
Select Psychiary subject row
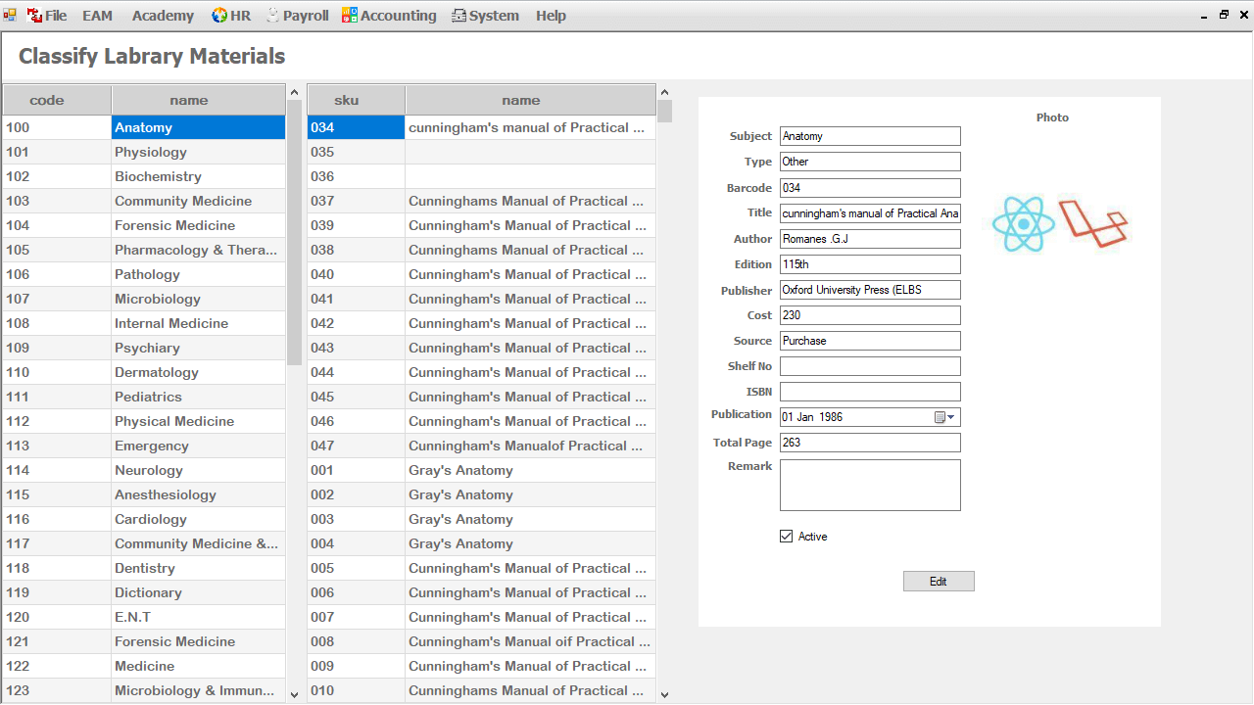click(x=144, y=348)
